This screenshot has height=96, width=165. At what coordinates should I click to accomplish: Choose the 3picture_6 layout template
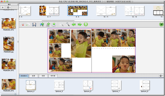(88, 85)
